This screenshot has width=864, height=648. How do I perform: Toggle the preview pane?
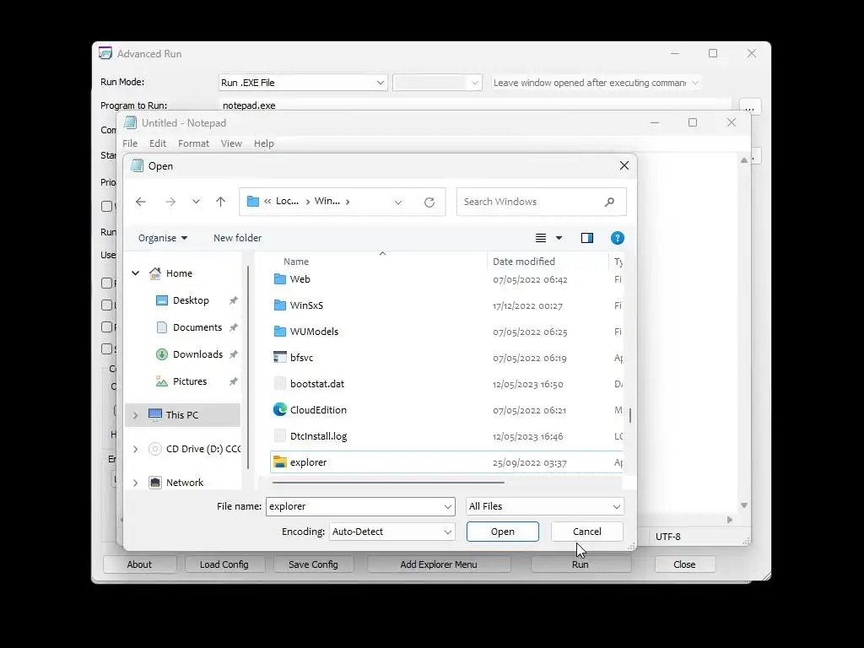pyautogui.click(x=587, y=238)
